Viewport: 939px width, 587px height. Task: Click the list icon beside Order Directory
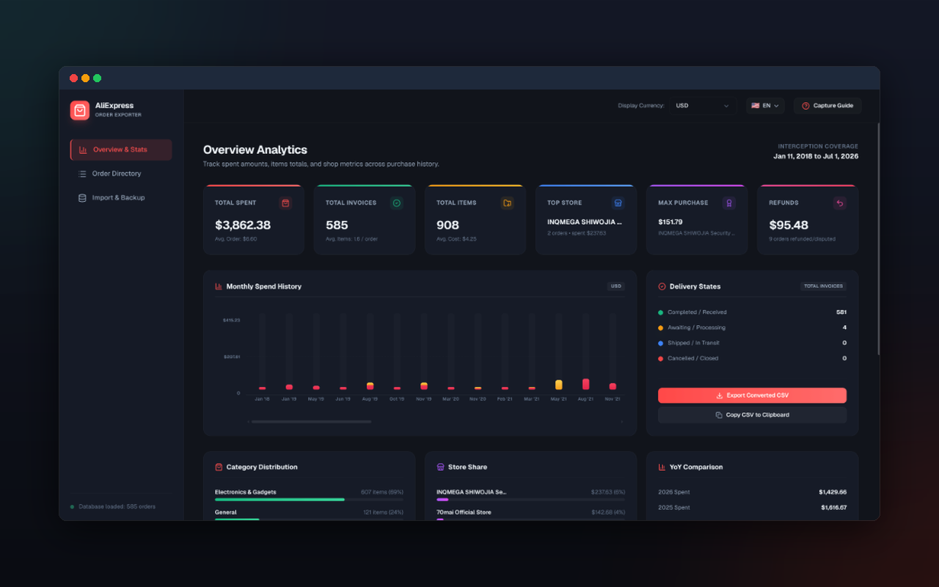82,174
